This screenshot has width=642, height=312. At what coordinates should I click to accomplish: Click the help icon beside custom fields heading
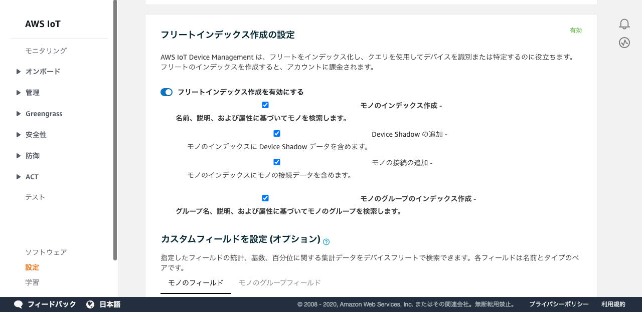coord(326,242)
